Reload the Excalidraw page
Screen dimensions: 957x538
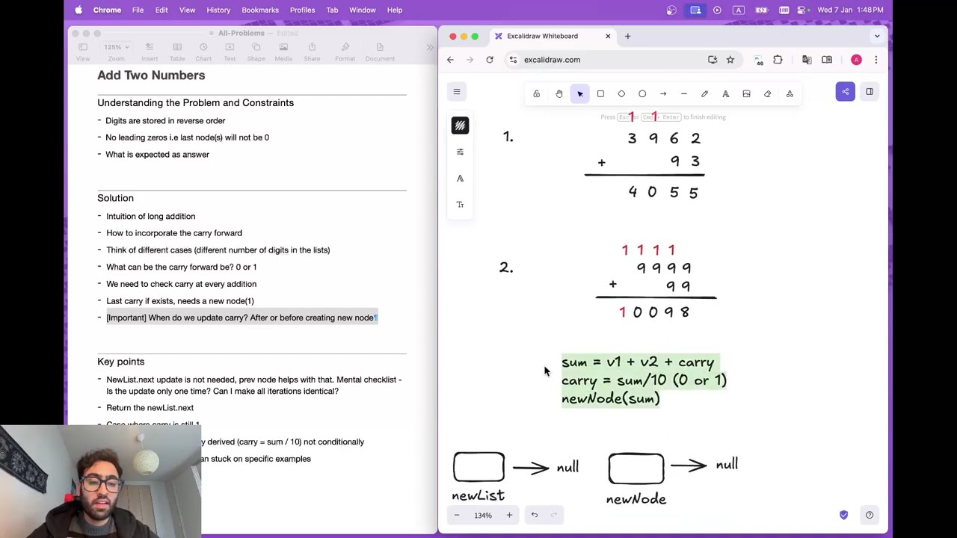[490, 60]
